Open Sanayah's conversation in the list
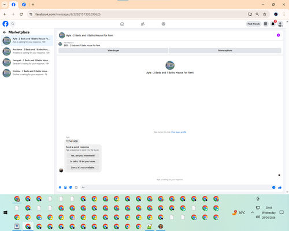This screenshot has height=231, width=289. coord(27,62)
